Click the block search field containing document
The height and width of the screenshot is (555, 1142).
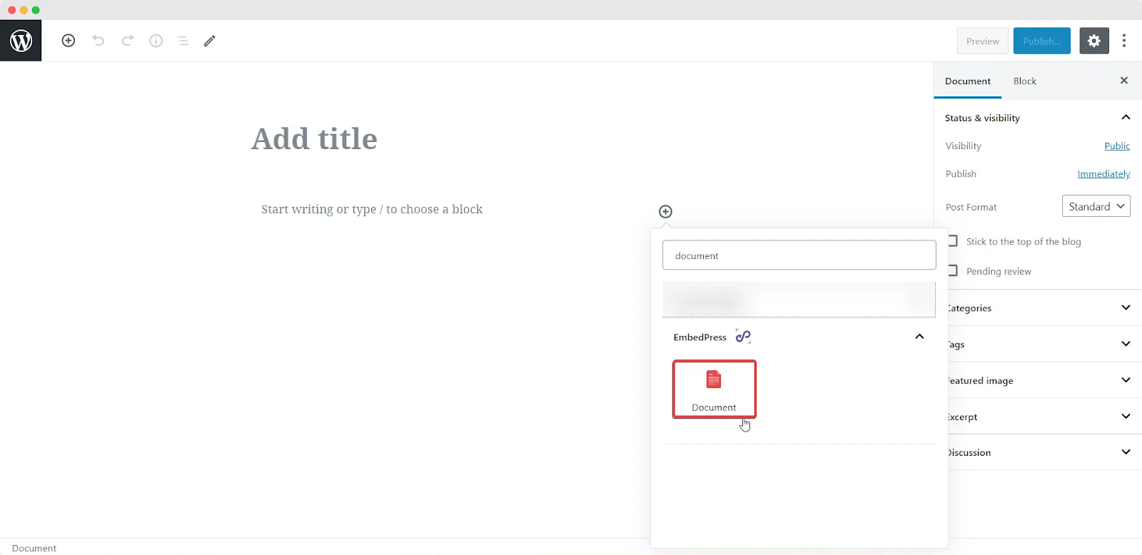[799, 255]
